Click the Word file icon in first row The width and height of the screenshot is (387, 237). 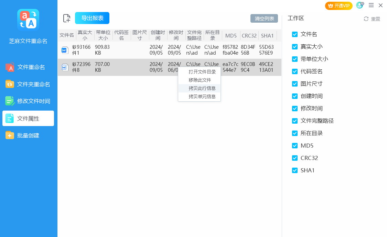[x=64, y=50]
